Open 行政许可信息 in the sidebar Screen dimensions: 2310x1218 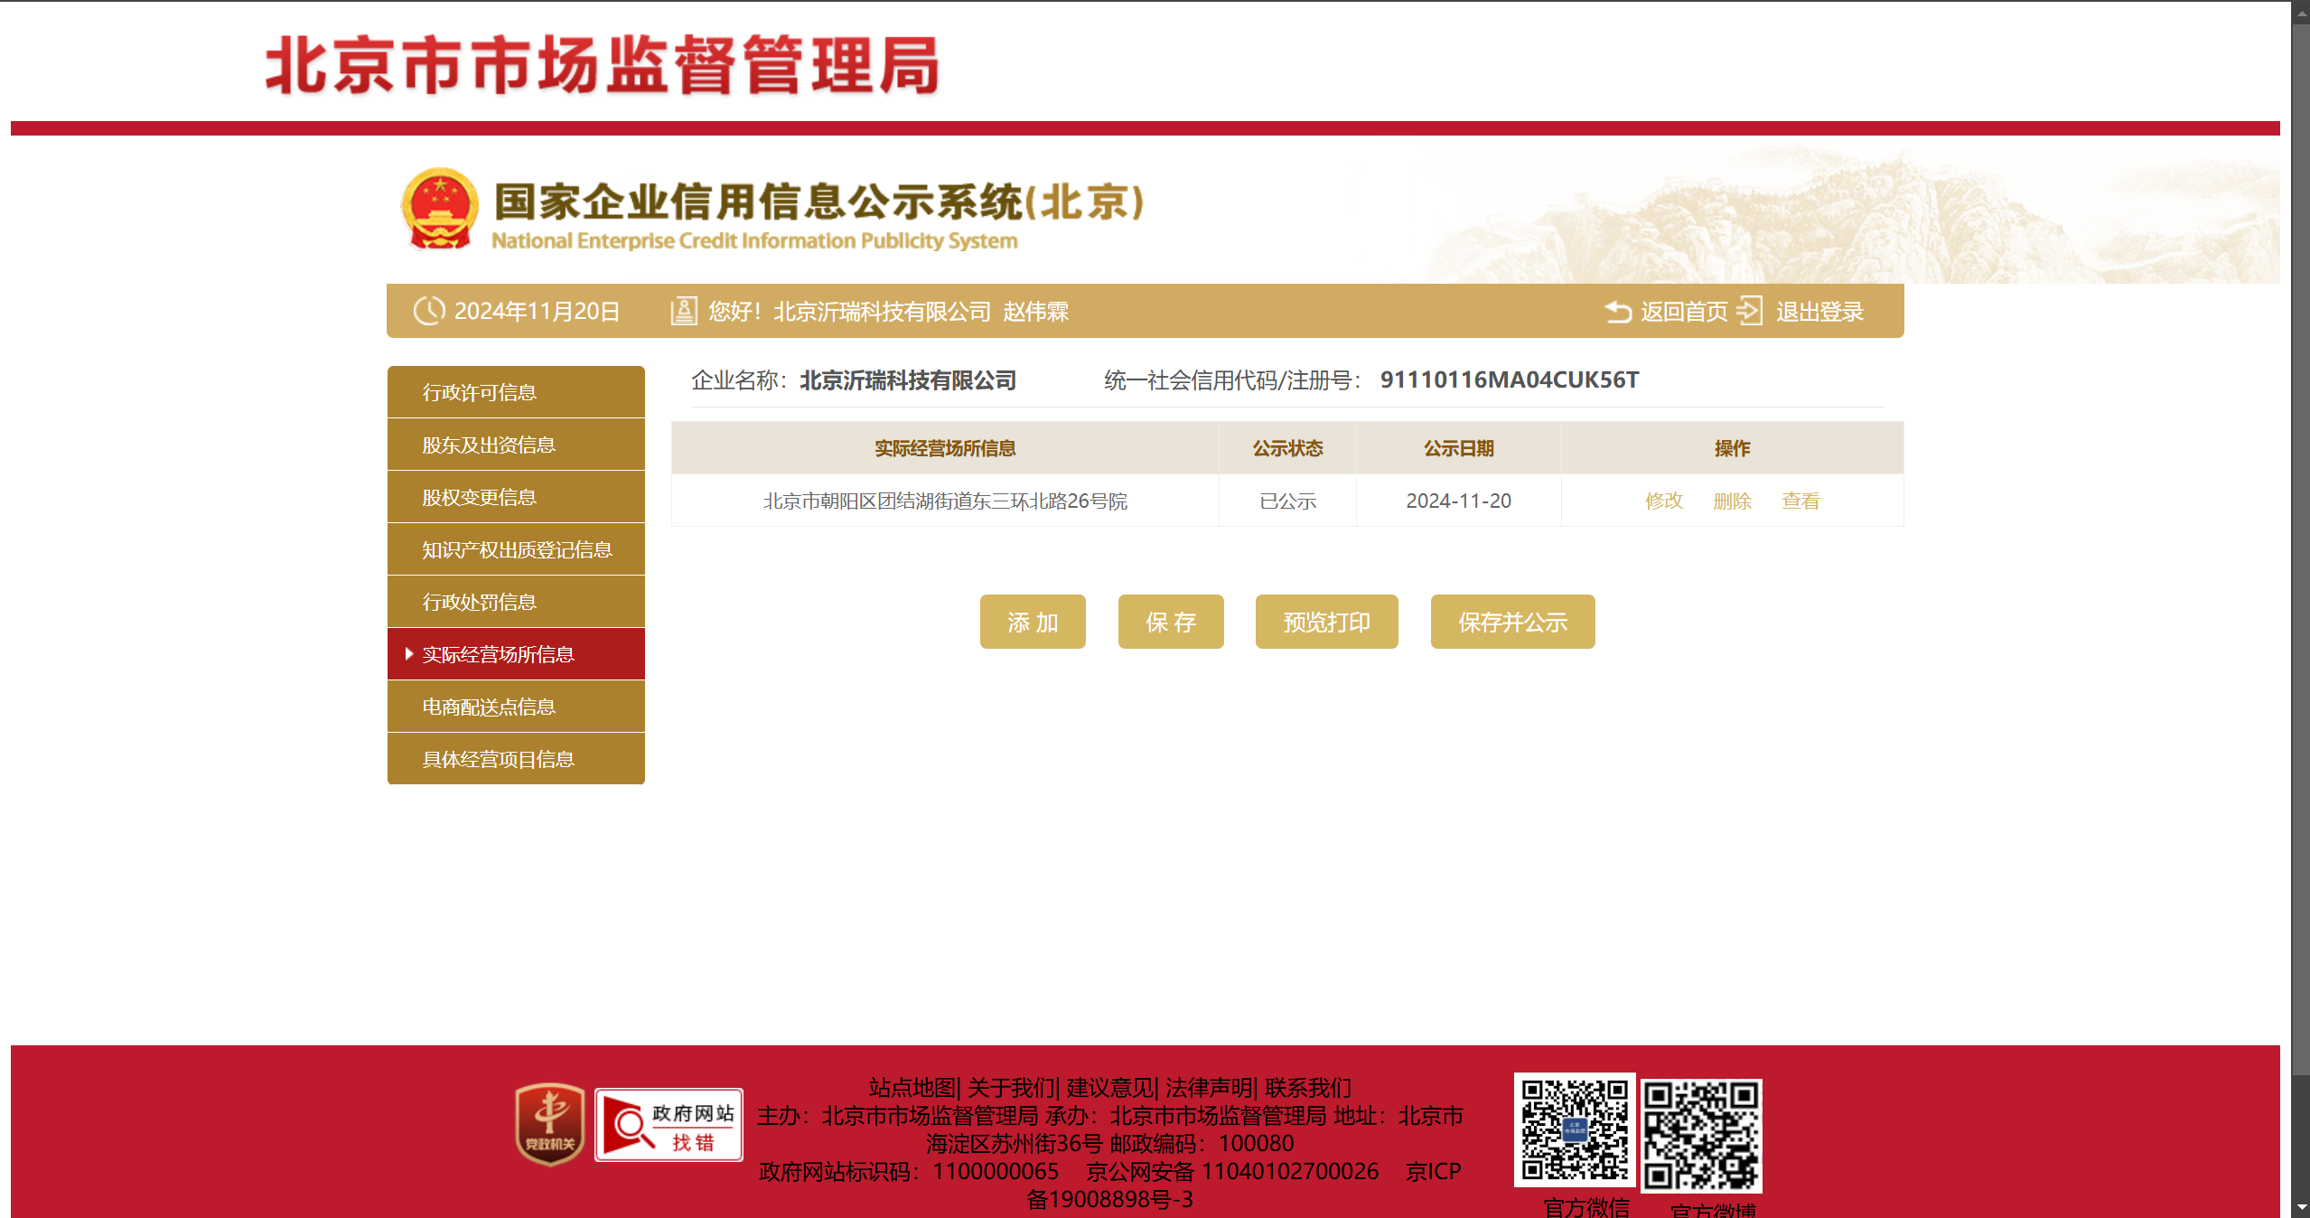(516, 392)
